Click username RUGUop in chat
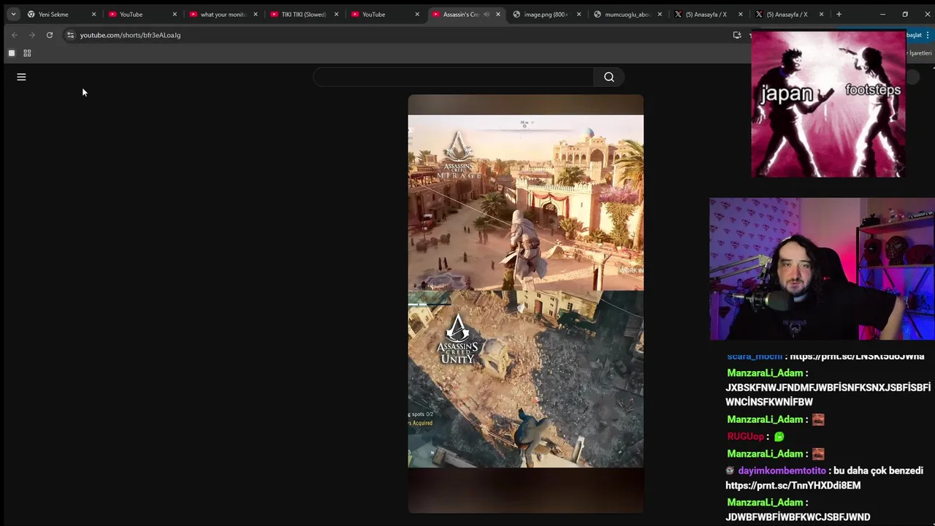The image size is (935, 526). coord(745,437)
